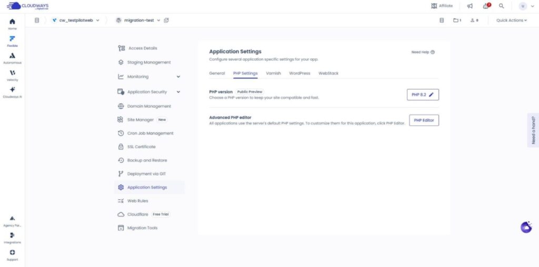The image size is (539, 267).
Task: Select the PHP Settings tab
Action: coord(245,73)
